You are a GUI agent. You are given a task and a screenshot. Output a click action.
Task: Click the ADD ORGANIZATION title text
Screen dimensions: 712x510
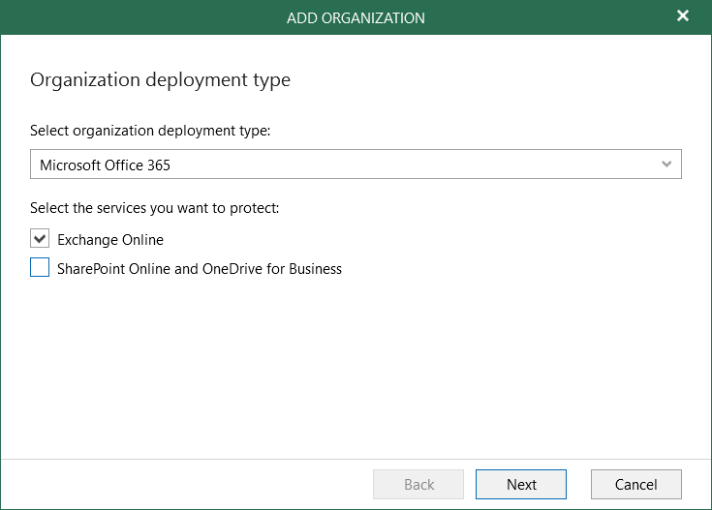[x=356, y=17]
